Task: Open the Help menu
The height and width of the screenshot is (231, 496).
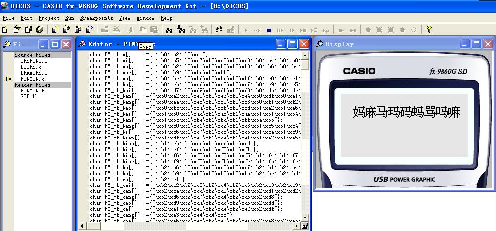Action: (166, 18)
